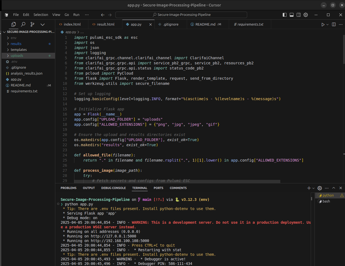345x266 pixels.
Task: Open the View menu
Action: tap(56, 15)
